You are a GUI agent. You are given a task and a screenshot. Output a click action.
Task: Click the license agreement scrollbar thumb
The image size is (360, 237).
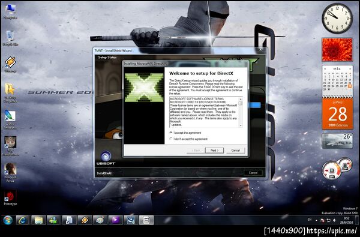pyautogui.click(x=241, y=103)
